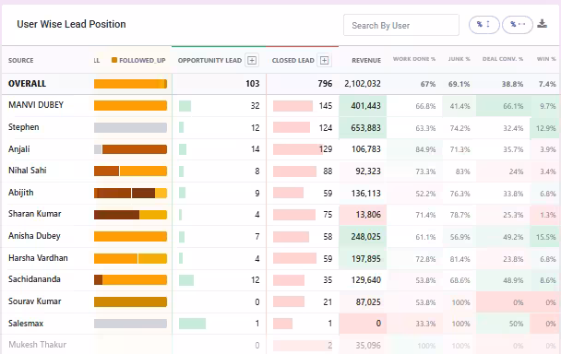Focus the Search By User field
This screenshot has width=561, height=354.
click(x=401, y=25)
